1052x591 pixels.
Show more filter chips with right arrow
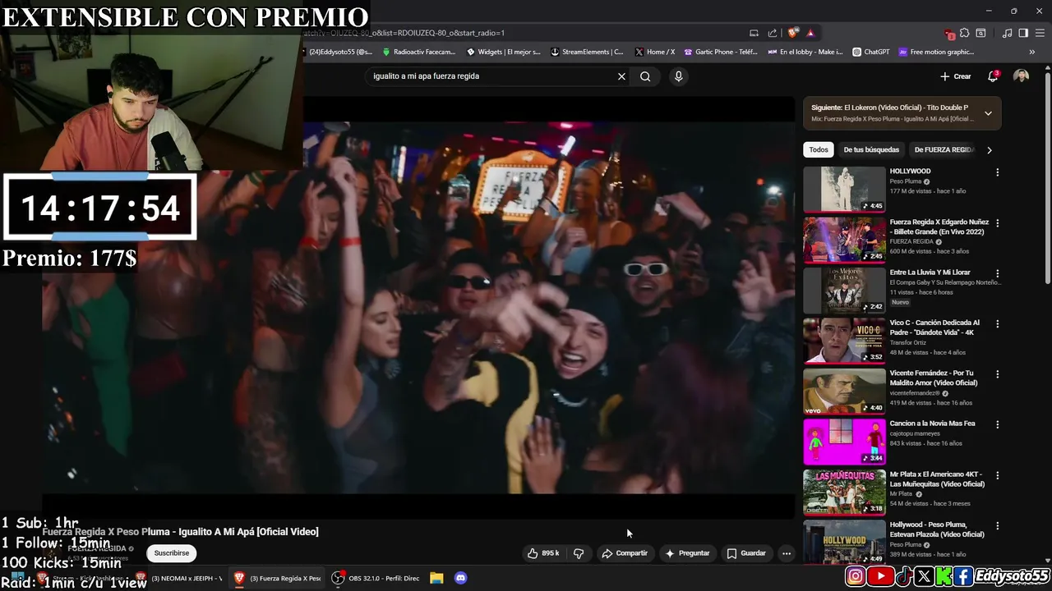point(989,150)
